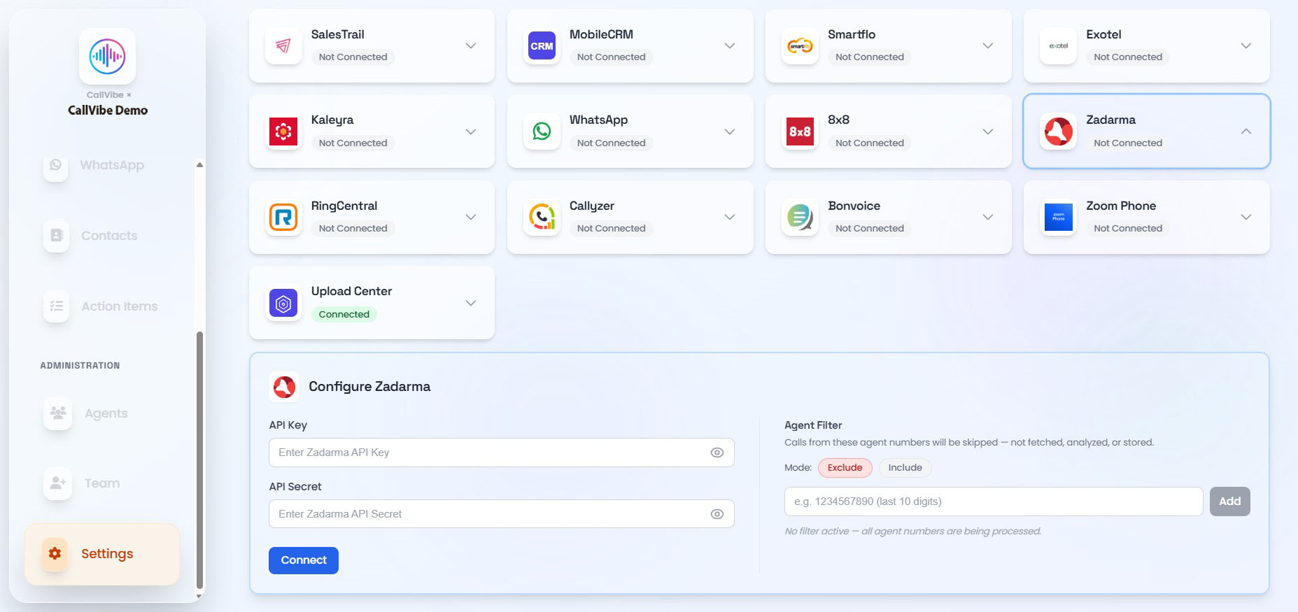The image size is (1298, 612).
Task: Click the Action Items checklist icon
Action: pos(56,306)
